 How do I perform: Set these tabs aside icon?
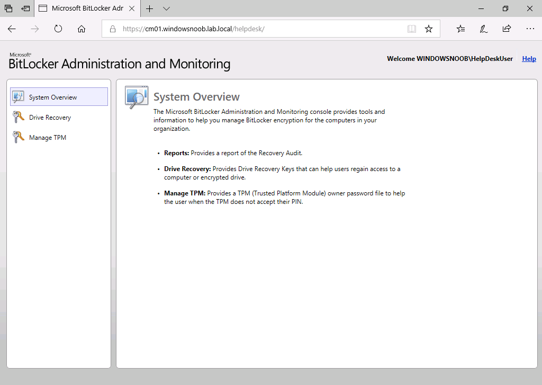(x=25, y=8)
